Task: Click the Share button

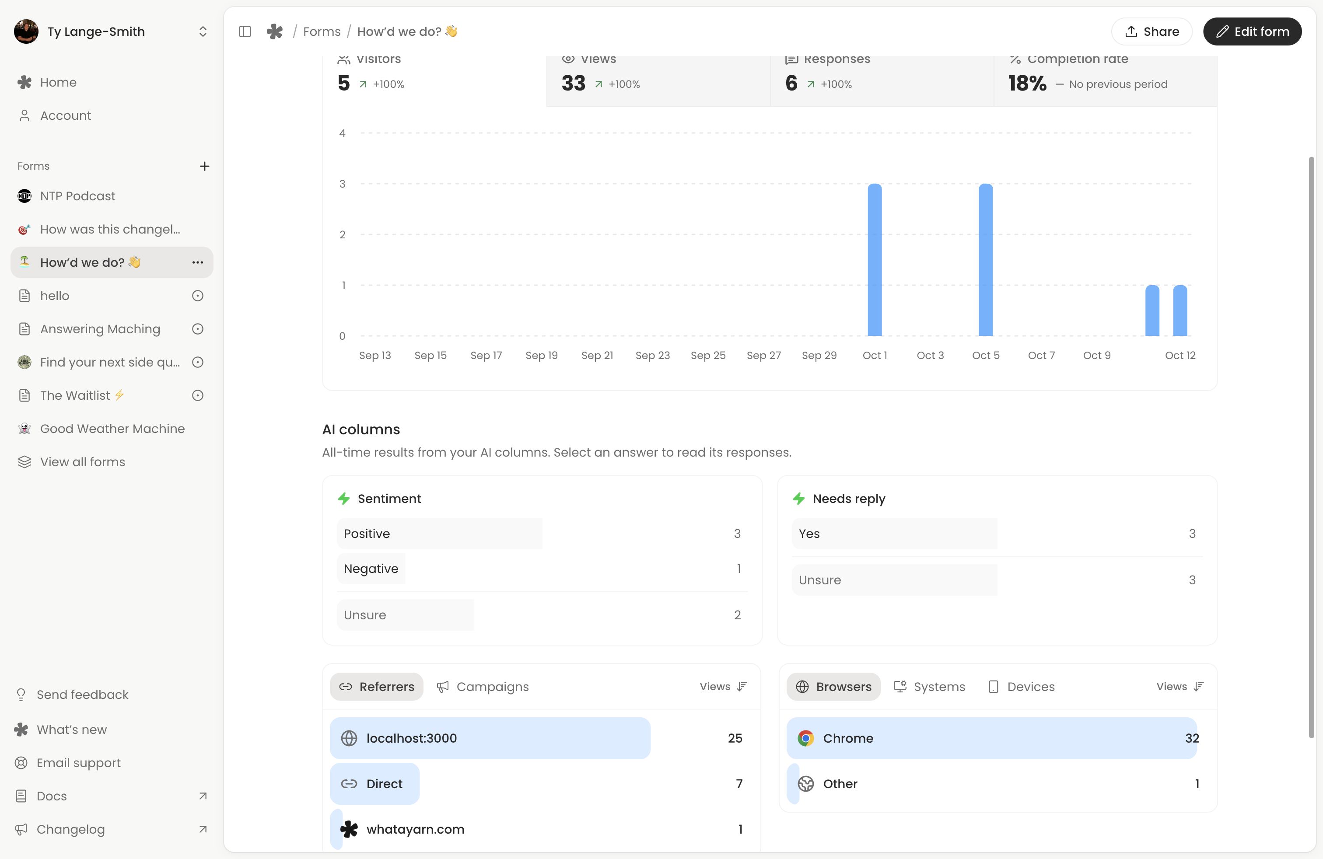Action: click(1152, 31)
